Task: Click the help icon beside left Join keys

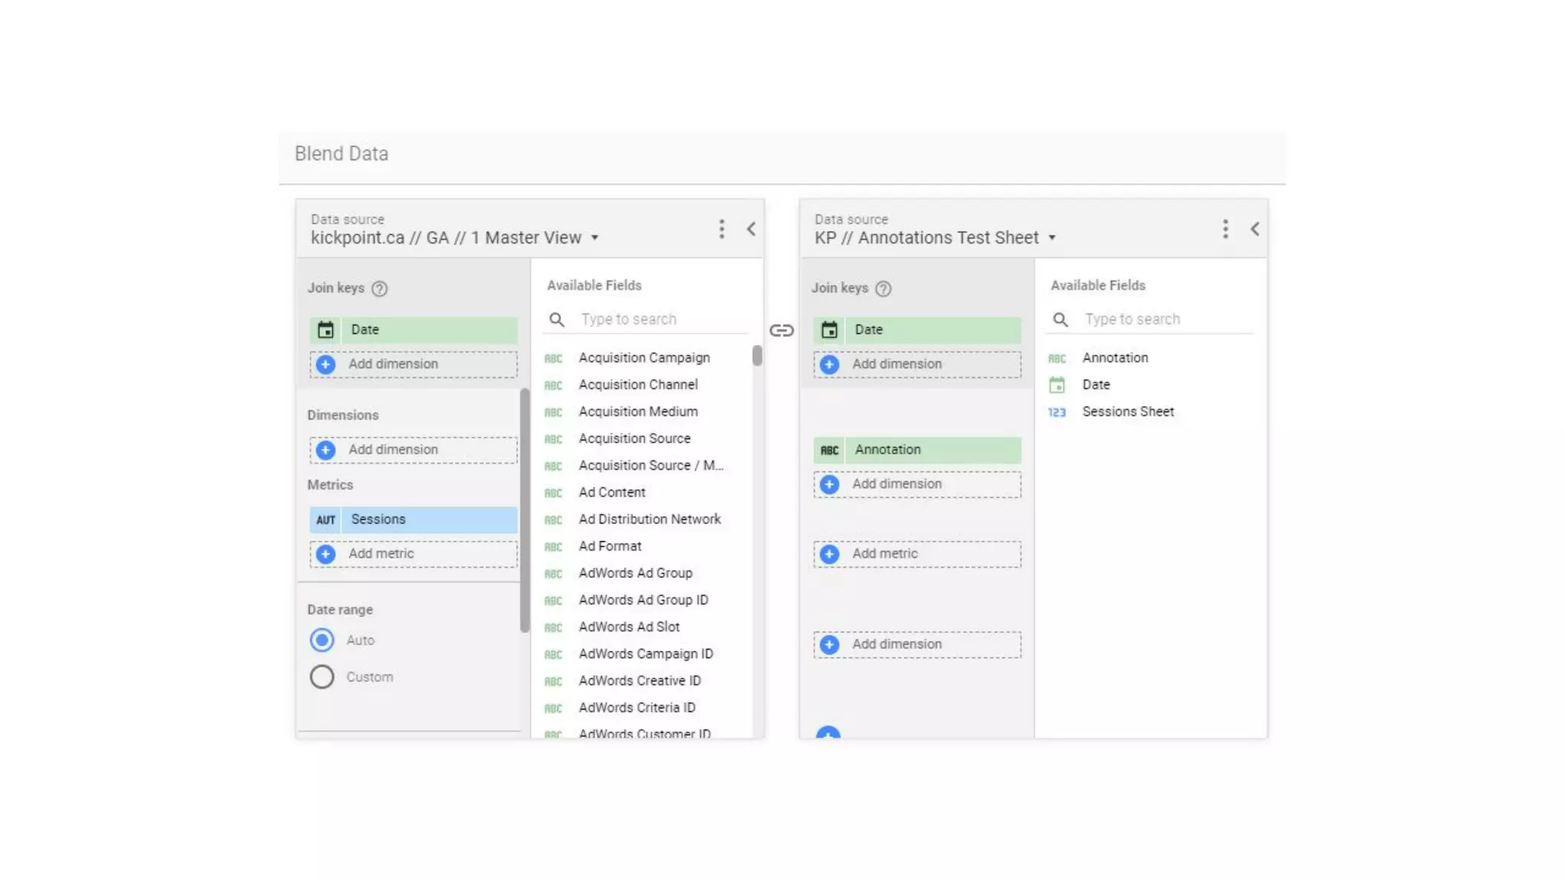Action: [x=379, y=289]
